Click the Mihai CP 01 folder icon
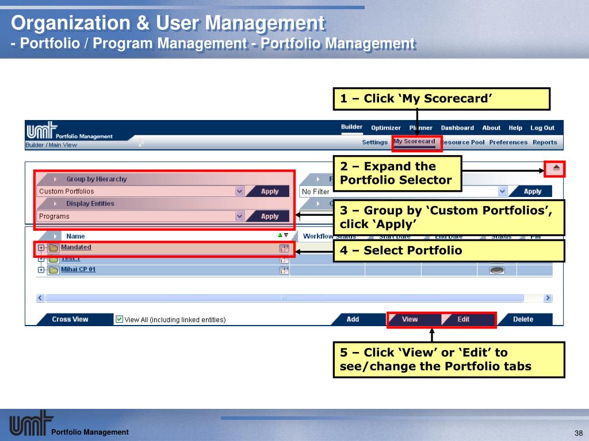This screenshot has height=441, width=589. 53,270
